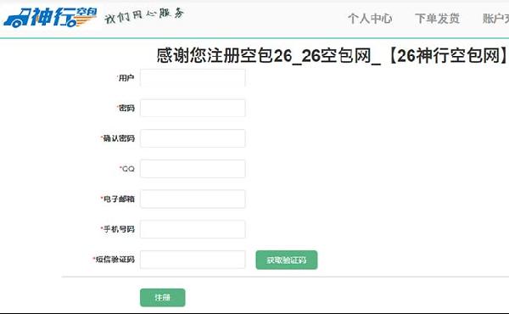Focus the 电子邮箱 email input field
This screenshot has width=509, height=314.
(x=193, y=199)
